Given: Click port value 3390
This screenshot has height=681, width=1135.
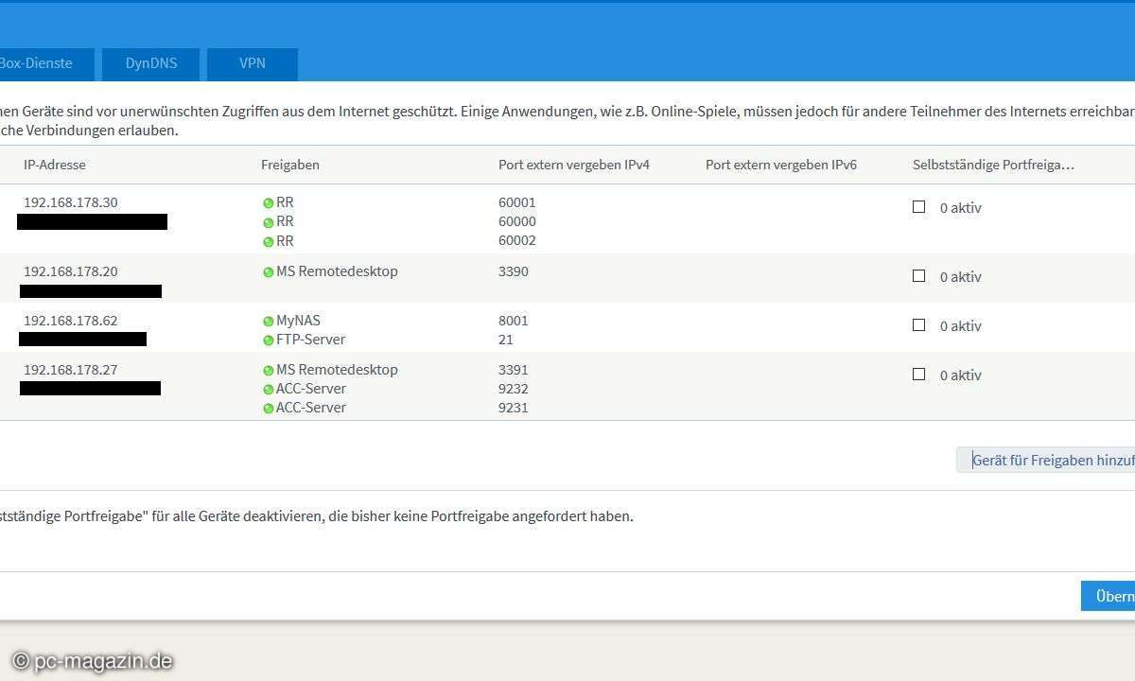Looking at the screenshot, I should pos(514,271).
